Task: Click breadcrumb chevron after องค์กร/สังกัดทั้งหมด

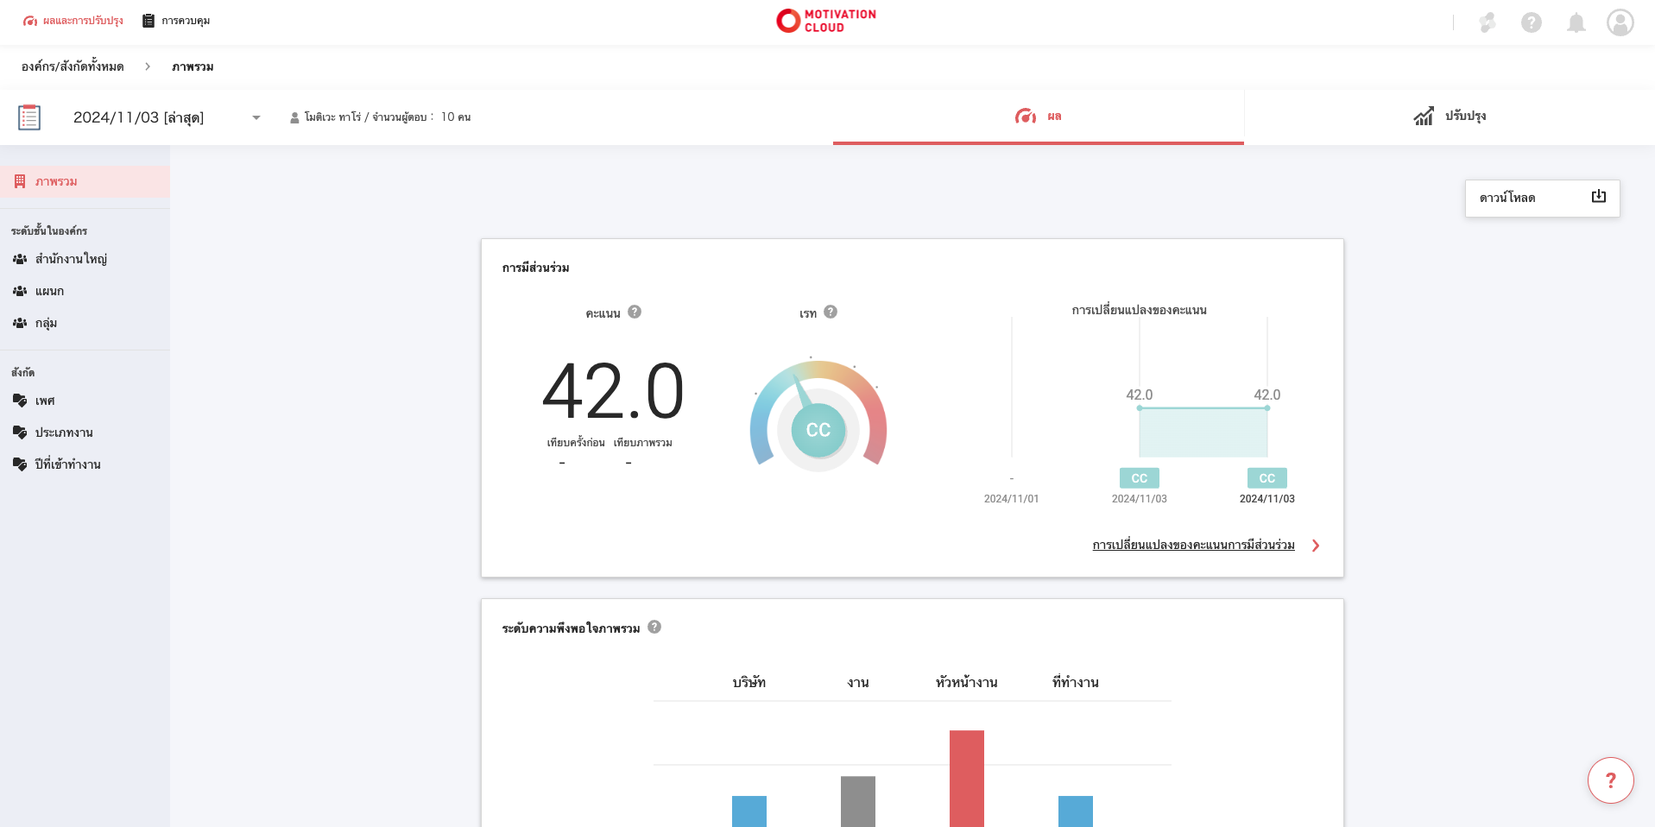Action: coord(148,66)
